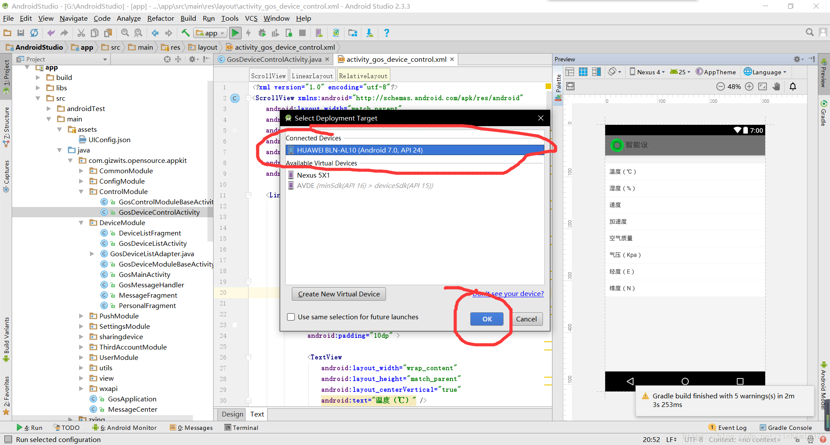Click the RelativeLayout breadcrumb

point(363,76)
